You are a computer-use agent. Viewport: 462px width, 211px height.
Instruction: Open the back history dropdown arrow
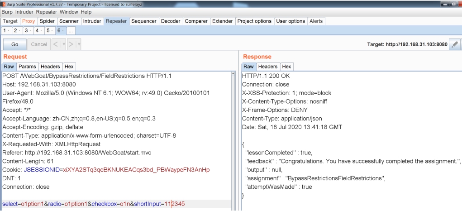tap(64, 44)
